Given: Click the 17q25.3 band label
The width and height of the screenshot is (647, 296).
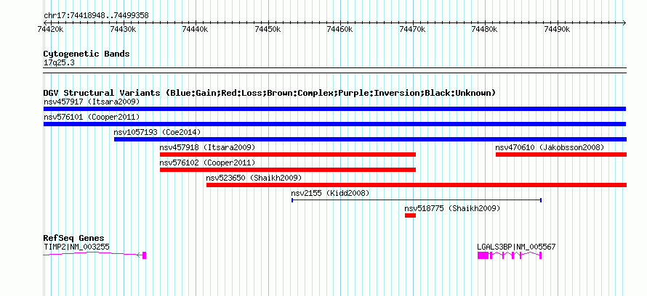Looking at the screenshot, I should coord(59,63).
